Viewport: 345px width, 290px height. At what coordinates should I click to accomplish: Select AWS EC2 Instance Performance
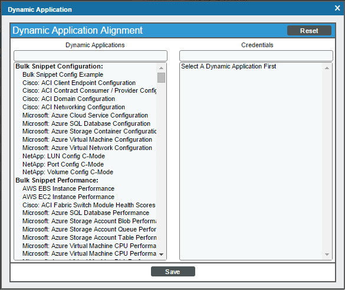coord(68,197)
